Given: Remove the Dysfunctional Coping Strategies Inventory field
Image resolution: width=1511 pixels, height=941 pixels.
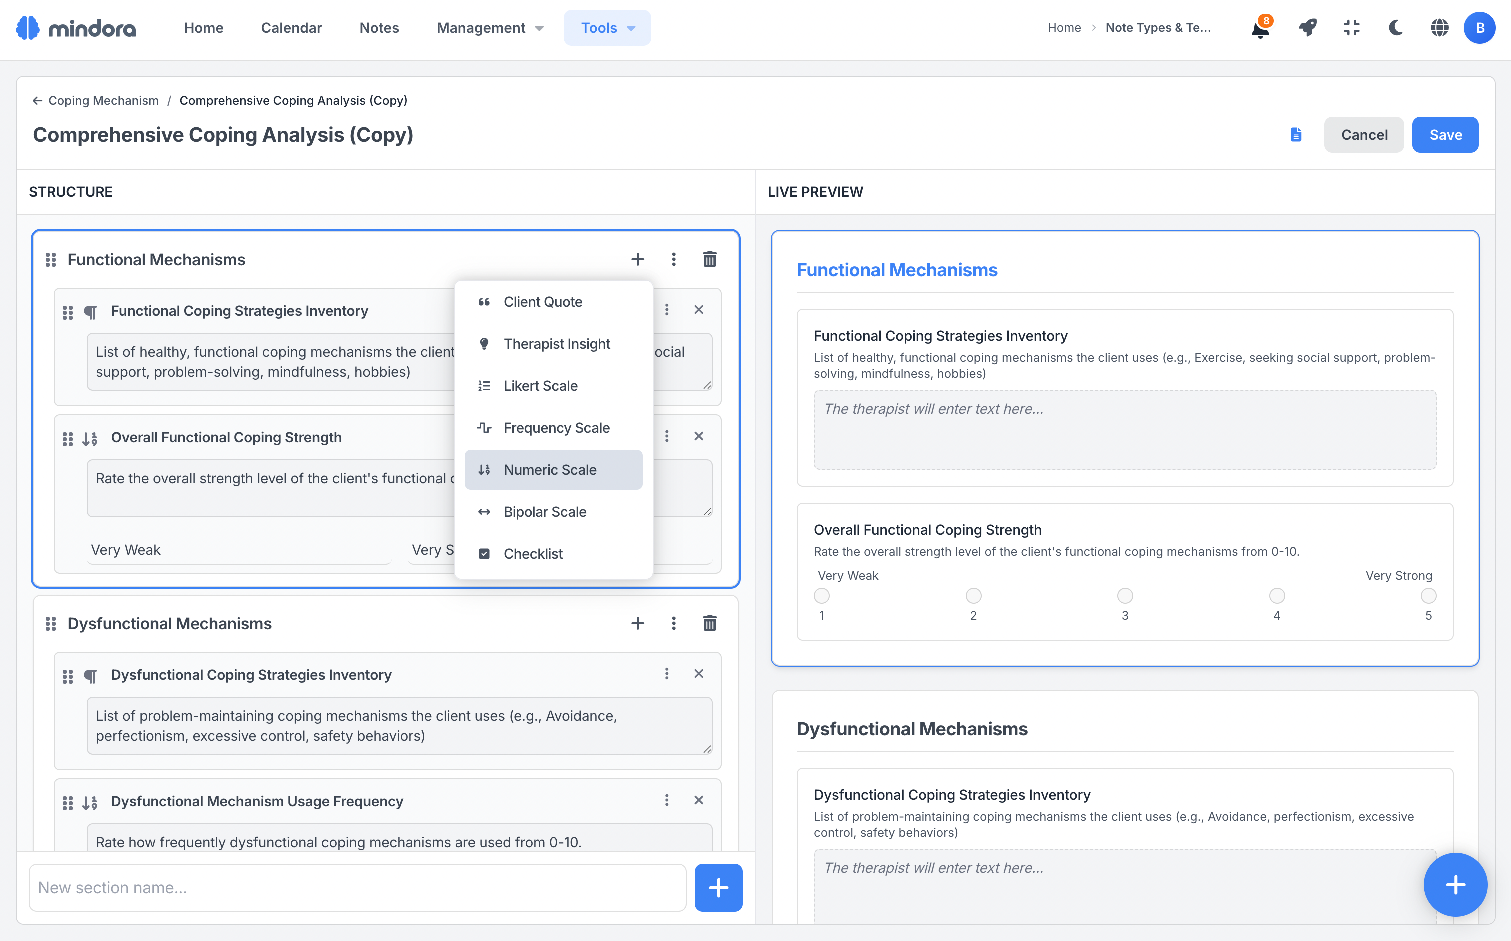Looking at the screenshot, I should (x=699, y=674).
